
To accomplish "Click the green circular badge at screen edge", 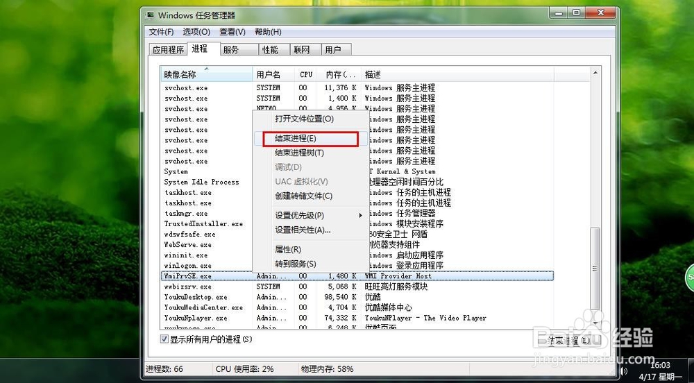I will 690,277.
